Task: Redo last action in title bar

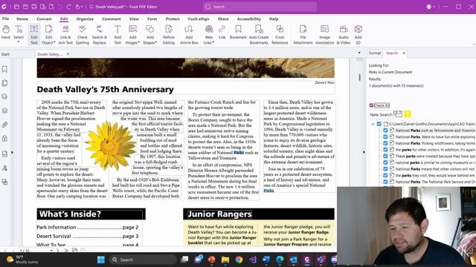Action: [68, 7]
